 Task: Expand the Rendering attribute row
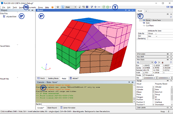click(137, 39)
